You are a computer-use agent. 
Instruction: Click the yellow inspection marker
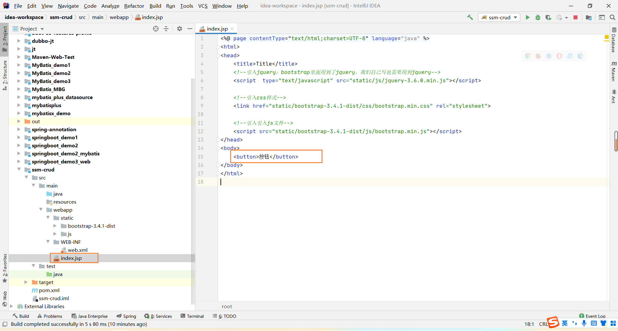tap(607, 38)
